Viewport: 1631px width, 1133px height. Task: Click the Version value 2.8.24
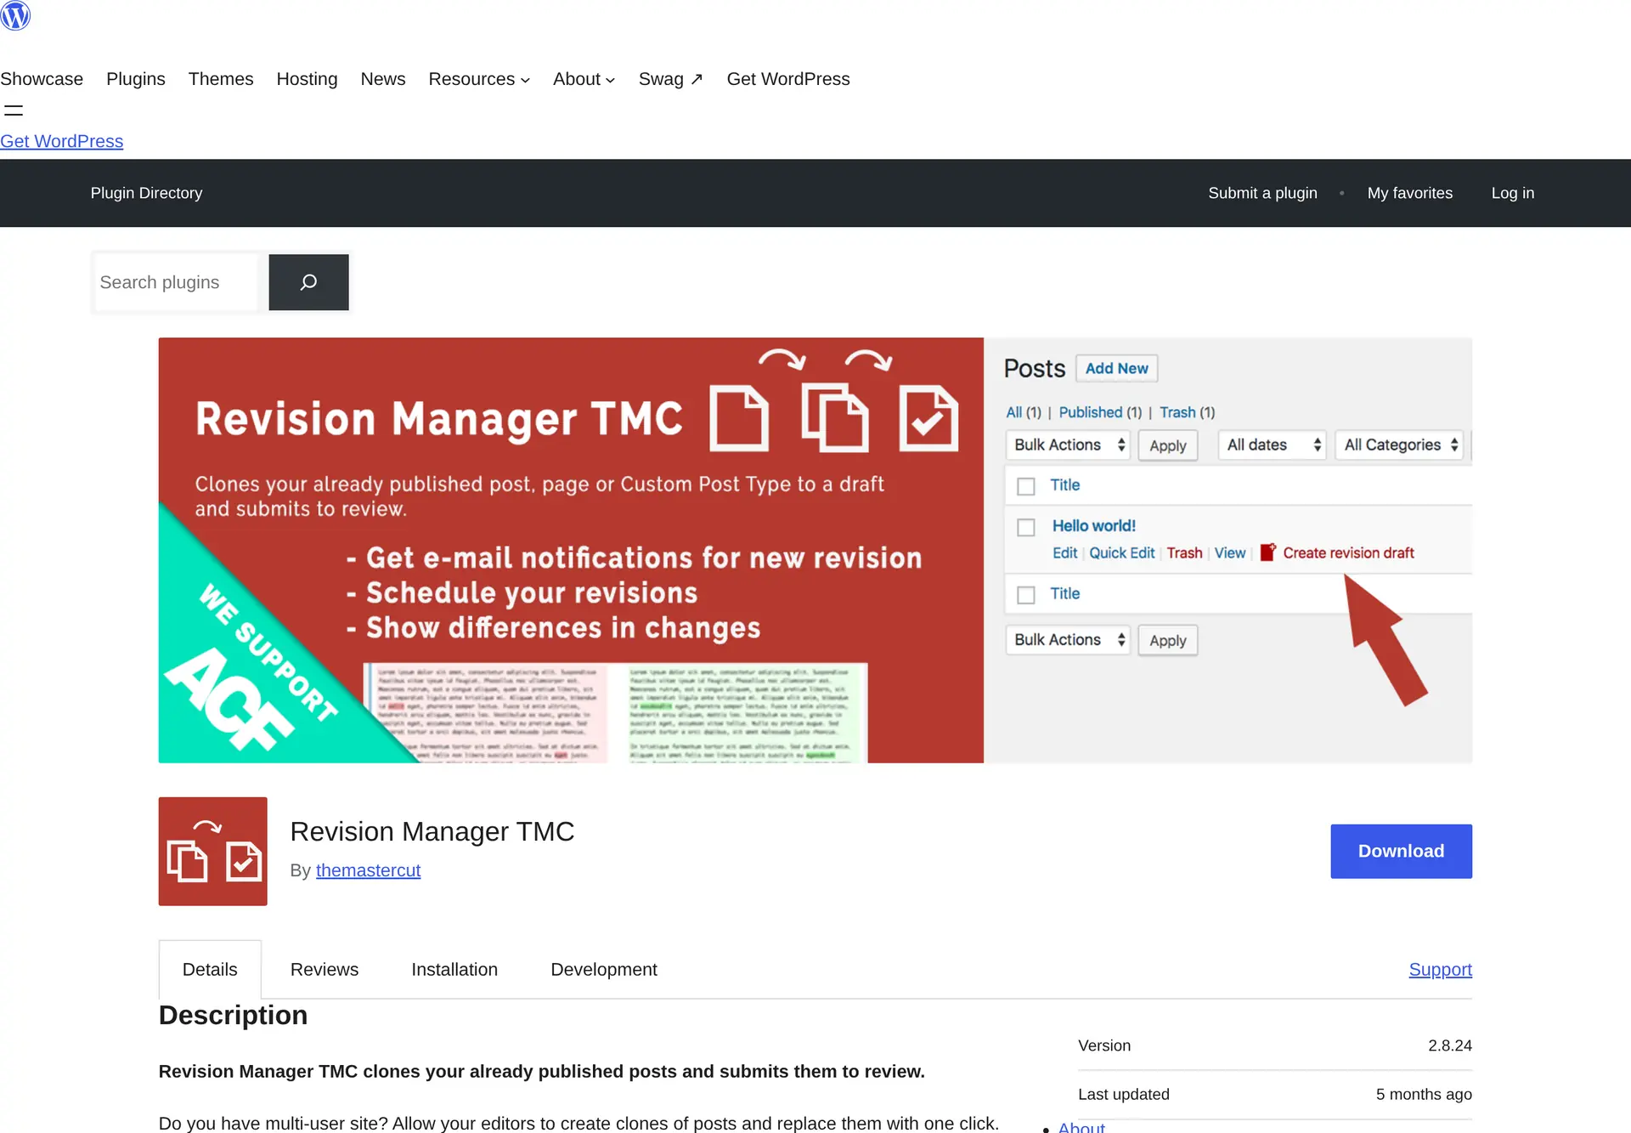click(1450, 1045)
